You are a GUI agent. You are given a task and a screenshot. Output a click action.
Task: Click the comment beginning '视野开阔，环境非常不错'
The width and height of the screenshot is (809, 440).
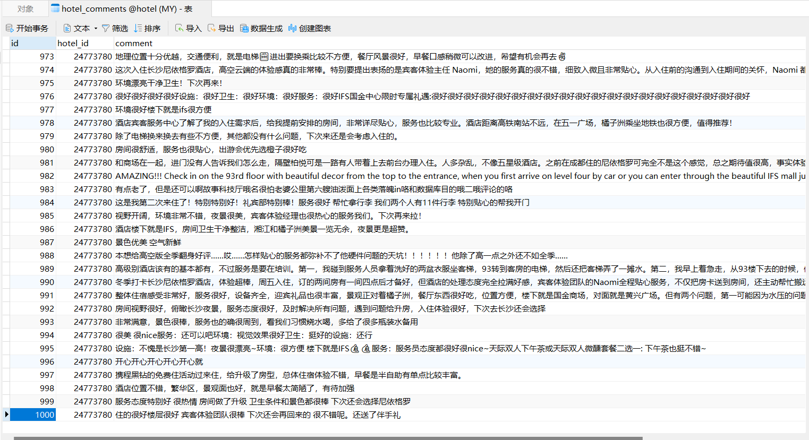point(268,215)
